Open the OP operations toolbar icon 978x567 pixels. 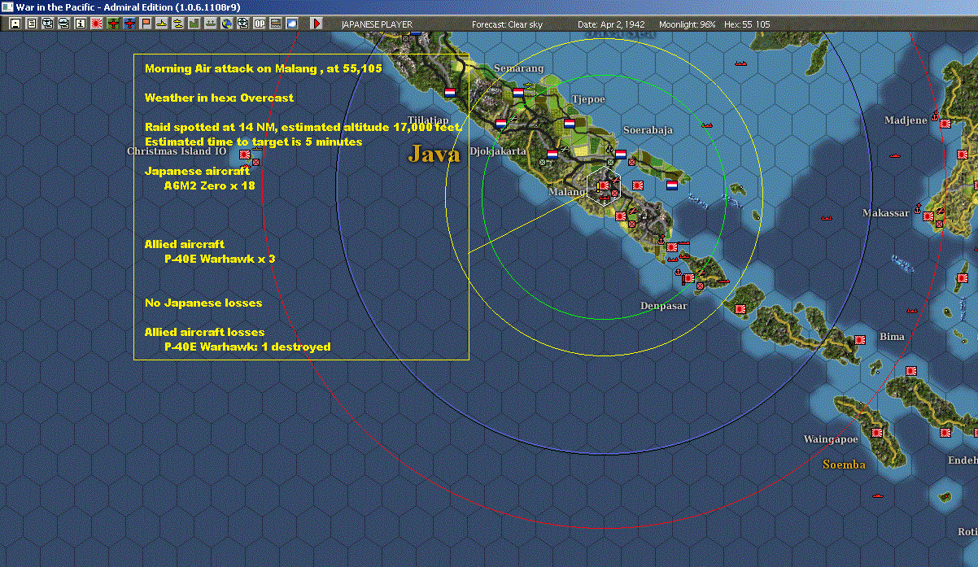[259, 24]
